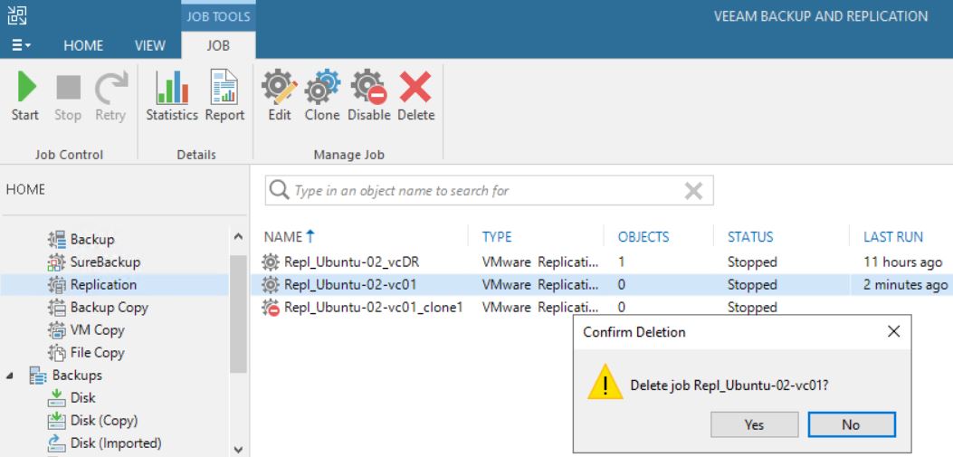Click '11 hours ago' last run cell
The height and width of the screenshot is (457, 953).
pos(902,262)
